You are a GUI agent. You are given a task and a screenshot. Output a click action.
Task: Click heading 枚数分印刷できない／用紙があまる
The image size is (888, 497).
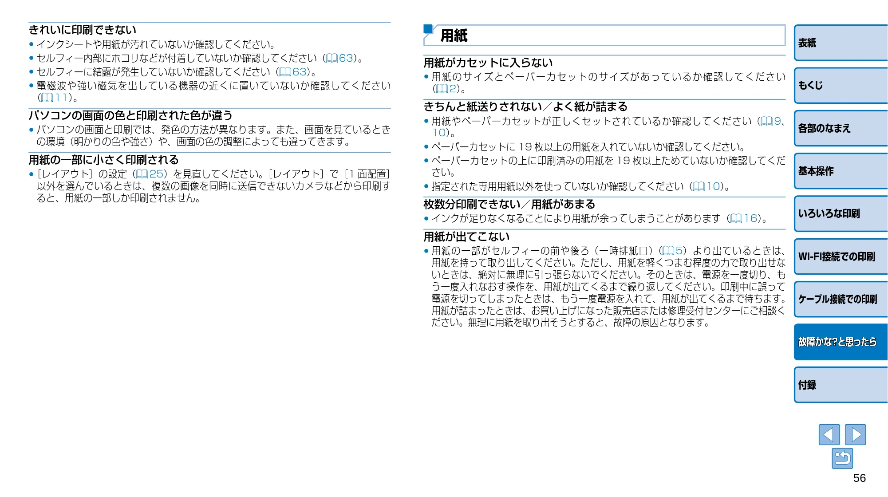tap(509, 204)
